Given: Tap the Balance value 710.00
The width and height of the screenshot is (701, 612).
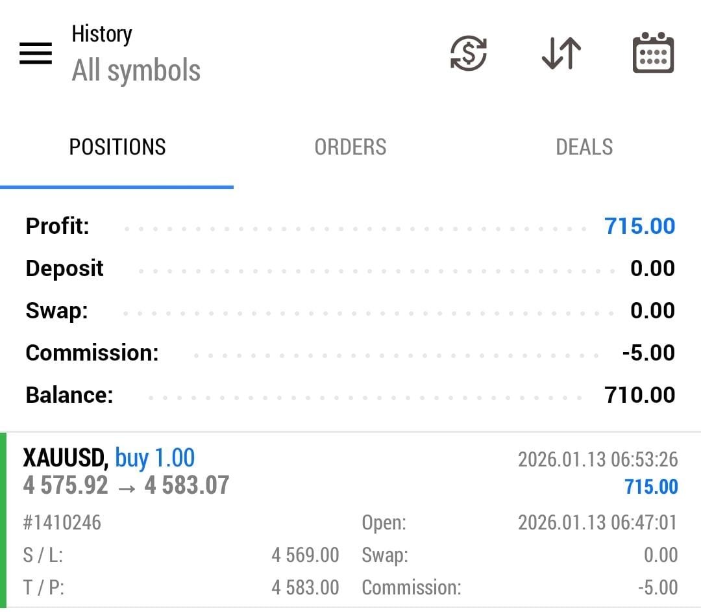Looking at the screenshot, I should click(639, 395).
